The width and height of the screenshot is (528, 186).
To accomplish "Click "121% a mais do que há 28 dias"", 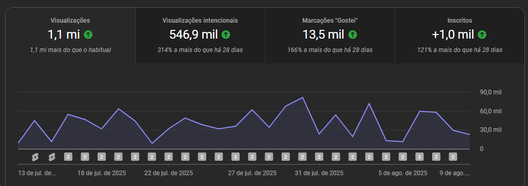I will (x=459, y=50).
